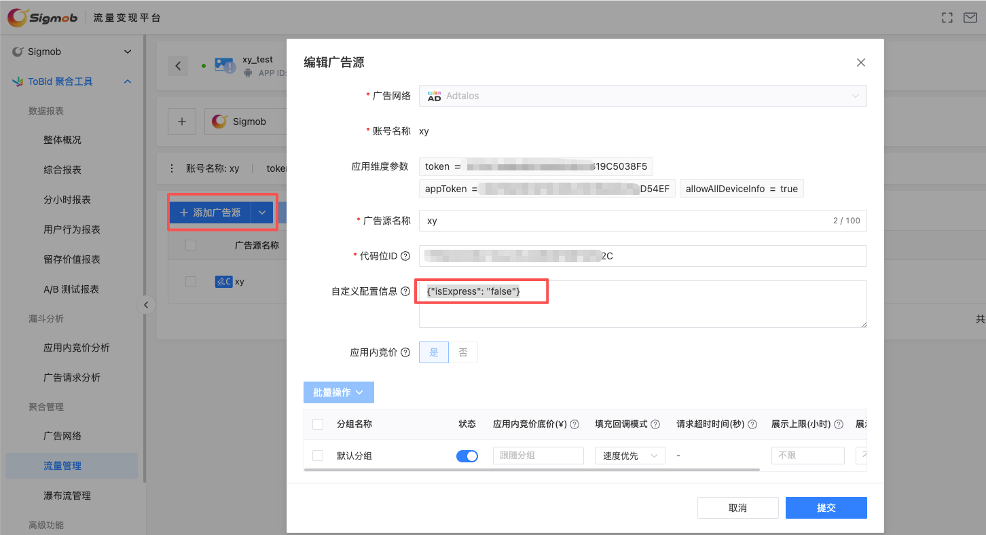This screenshot has width=986, height=535.
Task: Open the 批量操作 dropdown
Action: tap(338, 392)
